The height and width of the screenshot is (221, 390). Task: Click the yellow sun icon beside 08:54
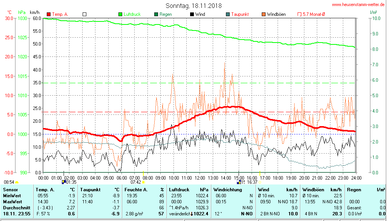point(17,182)
